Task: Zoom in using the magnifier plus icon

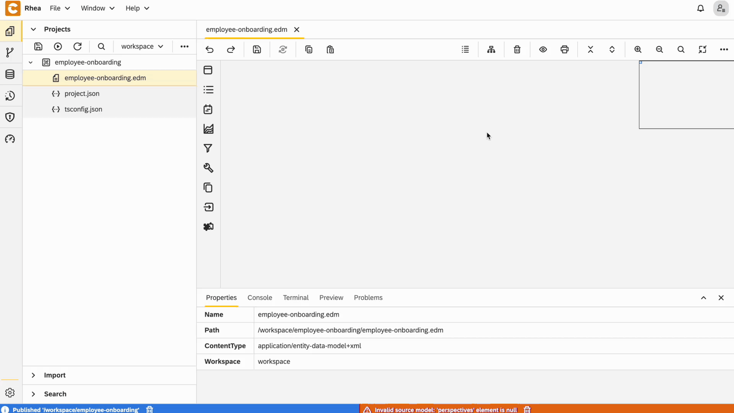Action: [x=638, y=49]
